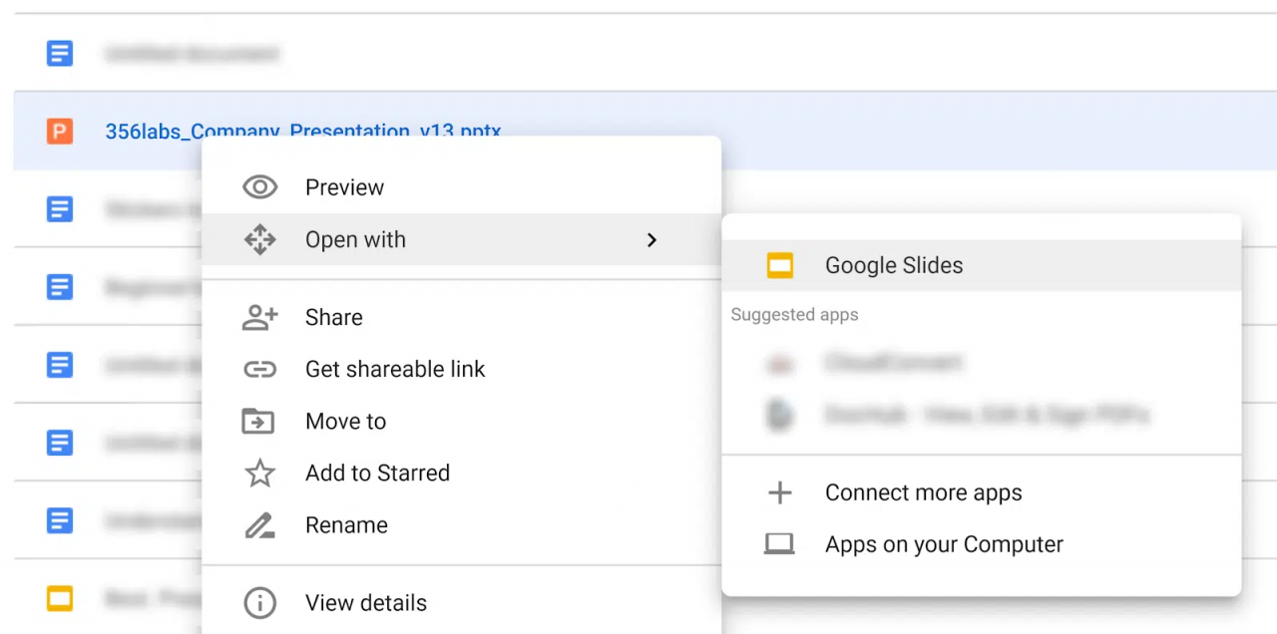Select the Preview eye icon
The width and height of the screenshot is (1277, 634).
259,186
